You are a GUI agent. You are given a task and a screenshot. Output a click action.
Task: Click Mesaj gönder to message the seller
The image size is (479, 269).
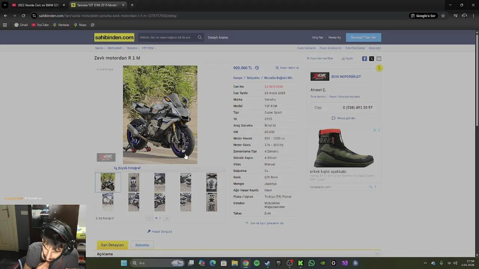344,118
